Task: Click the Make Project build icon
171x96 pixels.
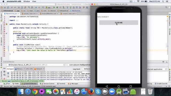Action: (x=43, y=7)
